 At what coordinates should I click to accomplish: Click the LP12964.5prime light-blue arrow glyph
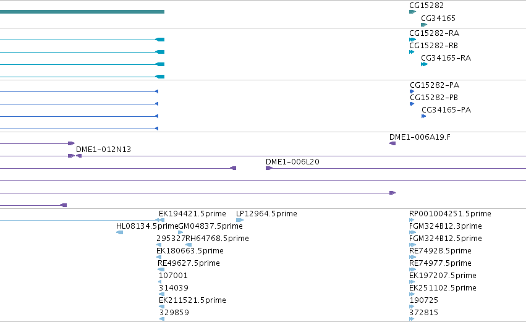pyautogui.click(x=240, y=221)
